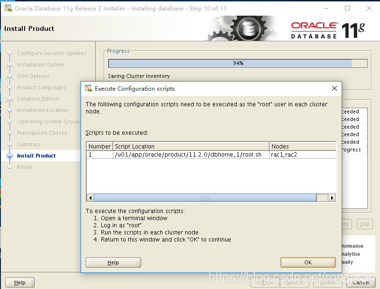380x289 pixels.
Task: Click the 94% progress bar
Action: (237, 63)
